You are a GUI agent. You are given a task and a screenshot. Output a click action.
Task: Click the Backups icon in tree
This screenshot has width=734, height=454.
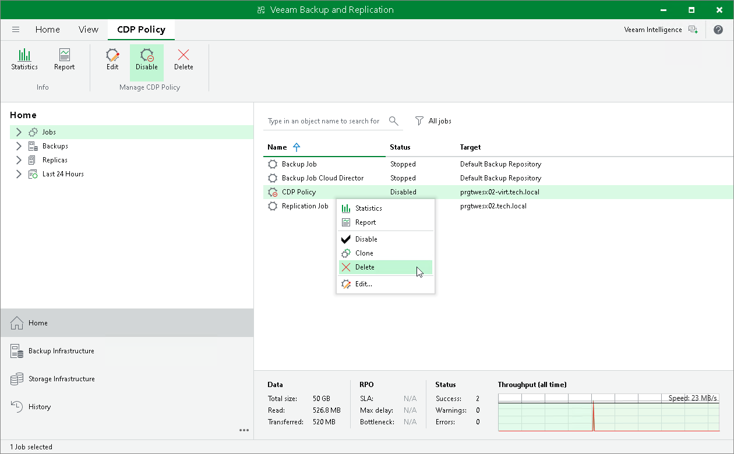(x=33, y=146)
